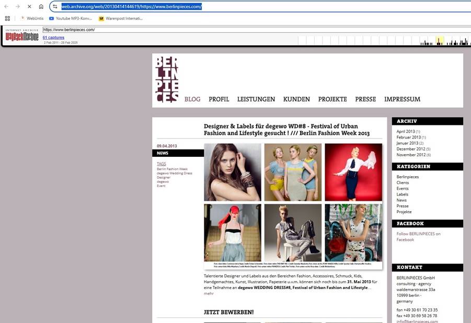Select the Berlinpieces category
The width and height of the screenshot is (471, 323).
pos(408,177)
